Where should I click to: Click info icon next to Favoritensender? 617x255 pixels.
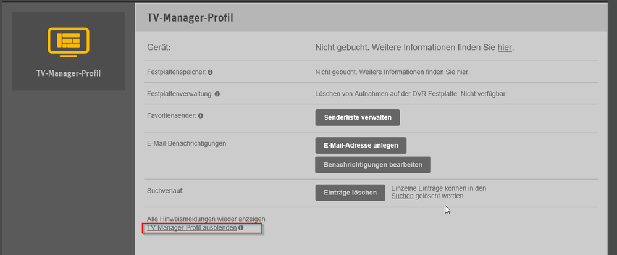(201, 115)
